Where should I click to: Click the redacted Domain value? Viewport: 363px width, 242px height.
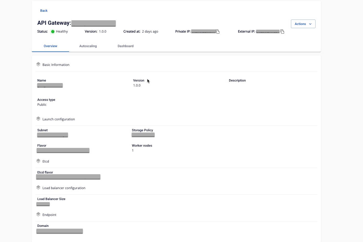[x=59, y=231]
